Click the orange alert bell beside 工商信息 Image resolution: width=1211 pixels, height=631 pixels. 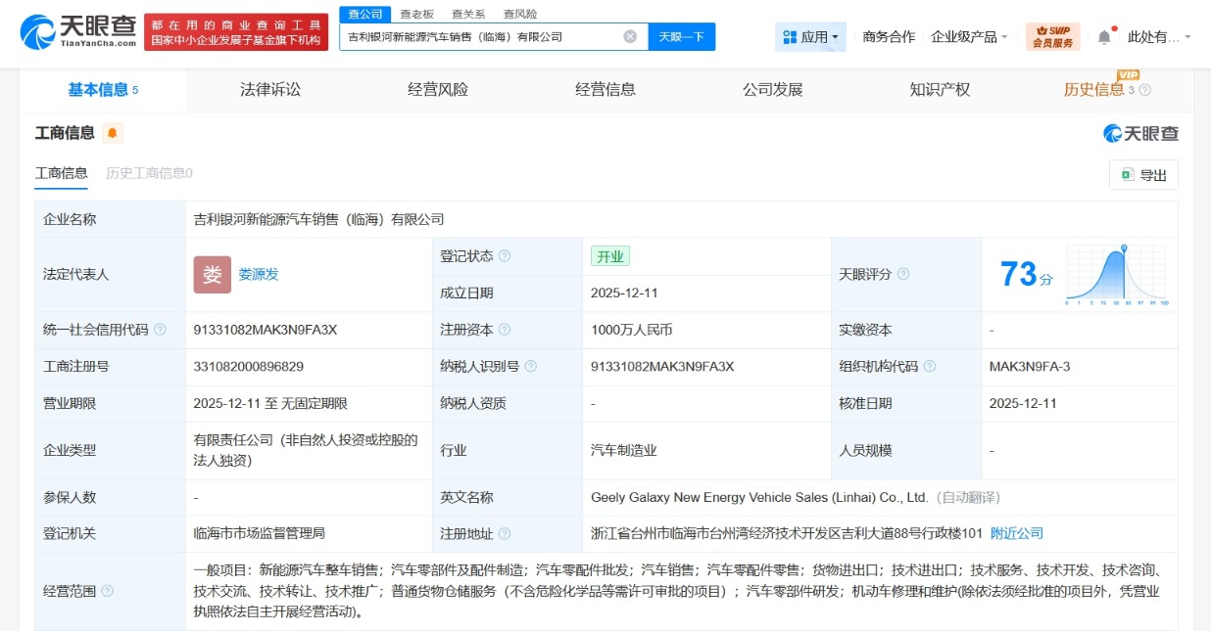(113, 133)
